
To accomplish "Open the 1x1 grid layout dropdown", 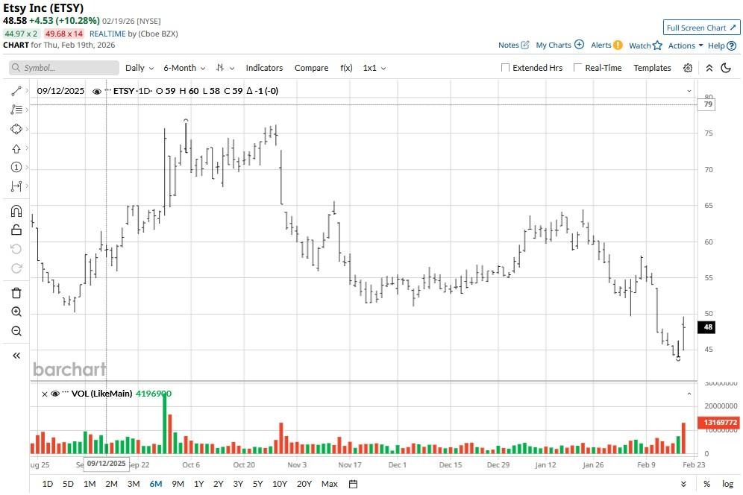I will click(374, 68).
